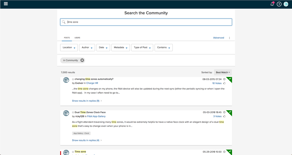
Task: Change the Best Match sort order
Action: coord(223,72)
